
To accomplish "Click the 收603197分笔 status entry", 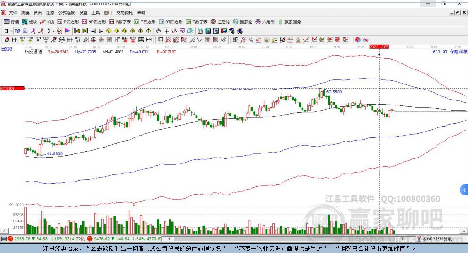I will pyautogui.click(x=435, y=239).
